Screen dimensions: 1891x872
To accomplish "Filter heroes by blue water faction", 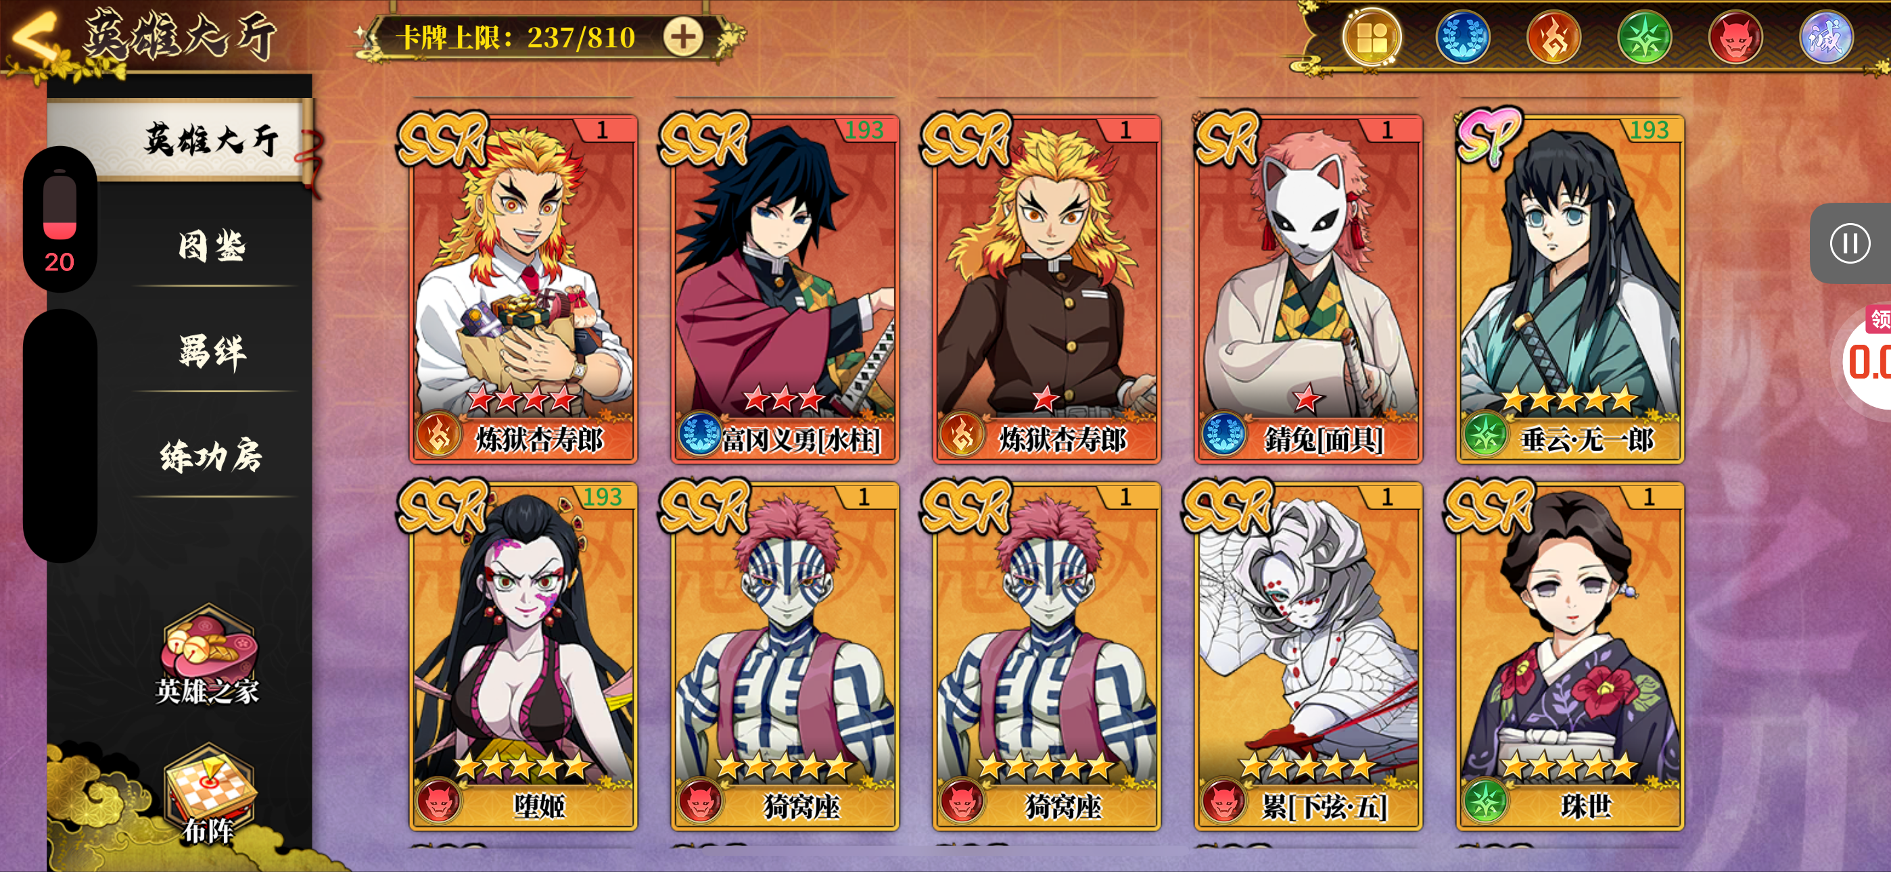I will (1462, 37).
